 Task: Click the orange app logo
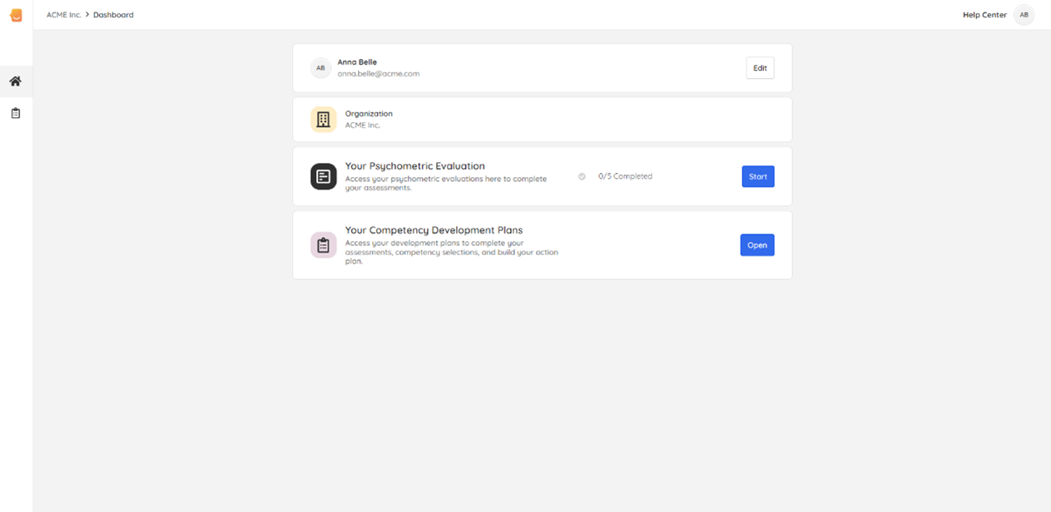16,15
